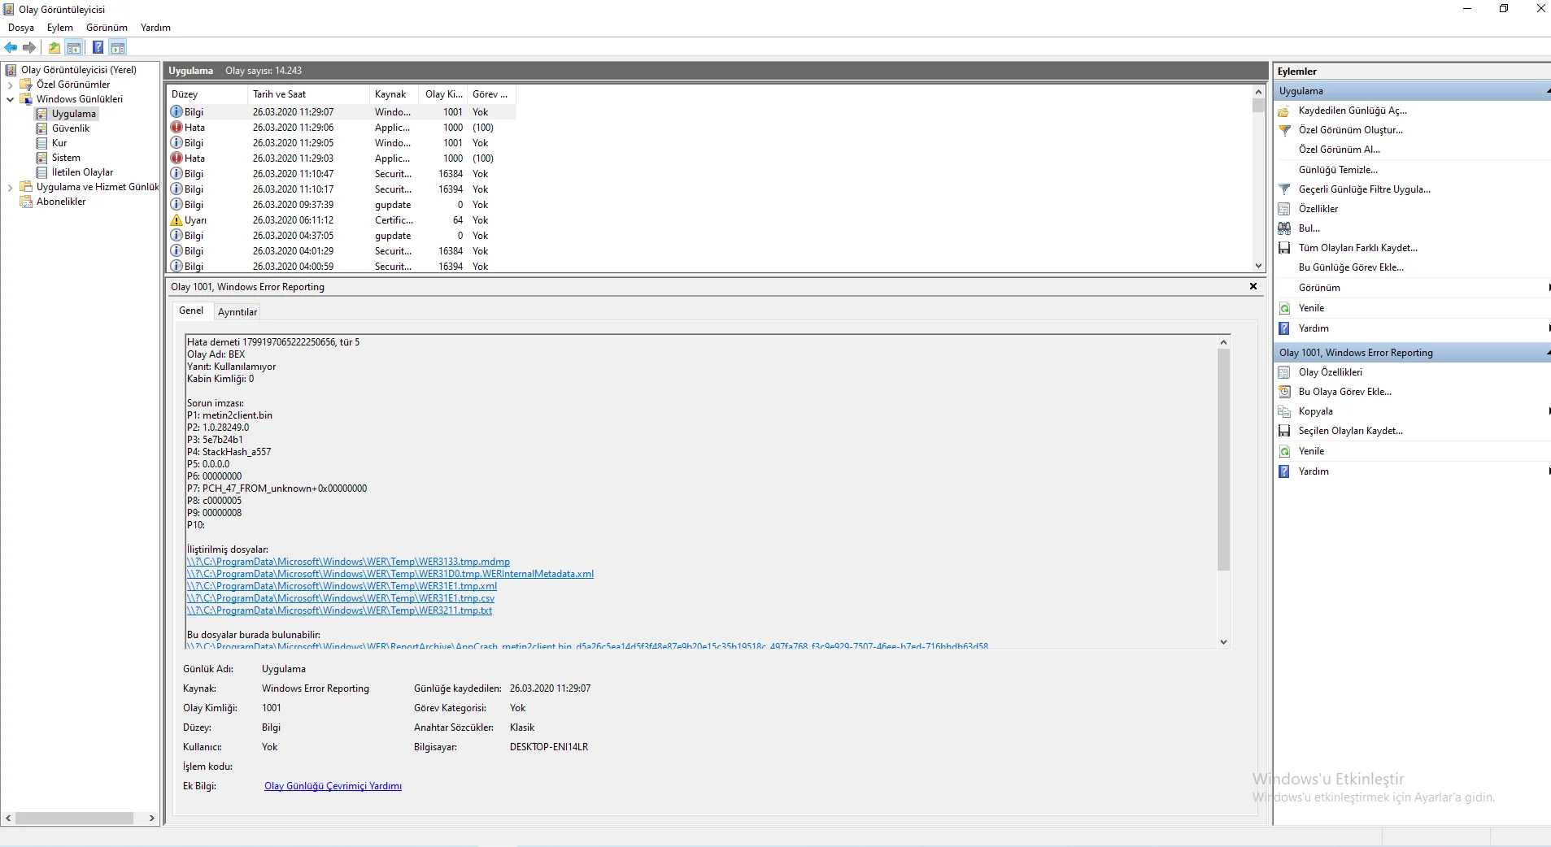Apply Geçerli Günlüğe Filtre Uygula
Image resolution: width=1551 pixels, height=847 pixels.
tap(1365, 189)
